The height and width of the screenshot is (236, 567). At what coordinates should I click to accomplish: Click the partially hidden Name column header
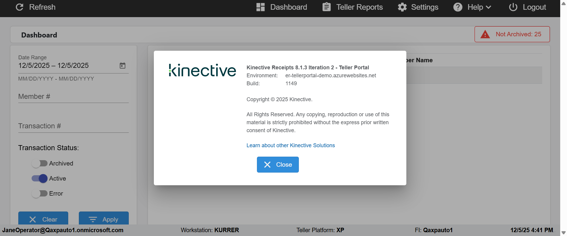point(420,60)
